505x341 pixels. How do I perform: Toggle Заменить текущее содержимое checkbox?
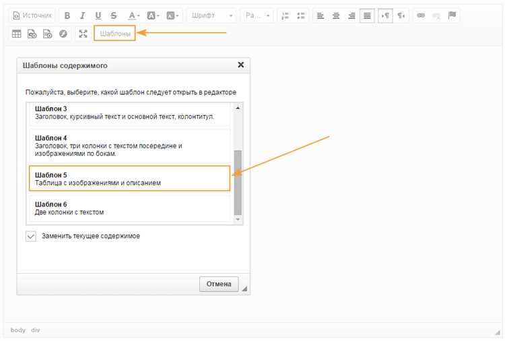point(31,237)
